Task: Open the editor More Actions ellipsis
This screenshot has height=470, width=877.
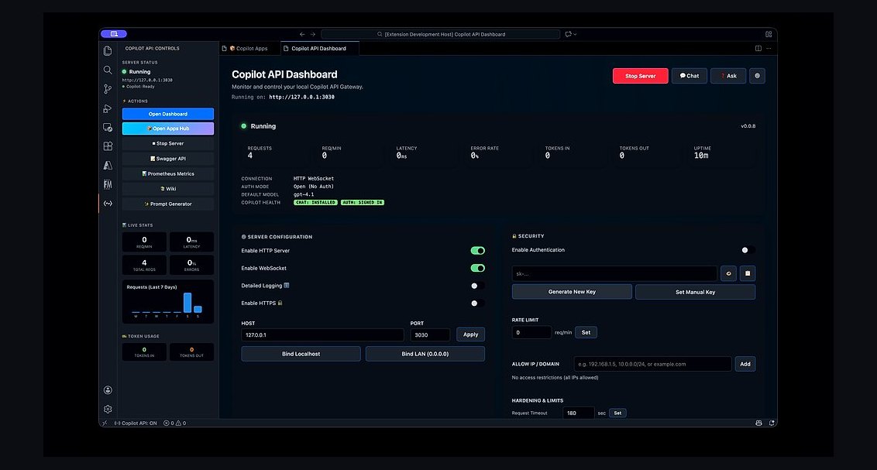Action: click(x=769, y=49)
